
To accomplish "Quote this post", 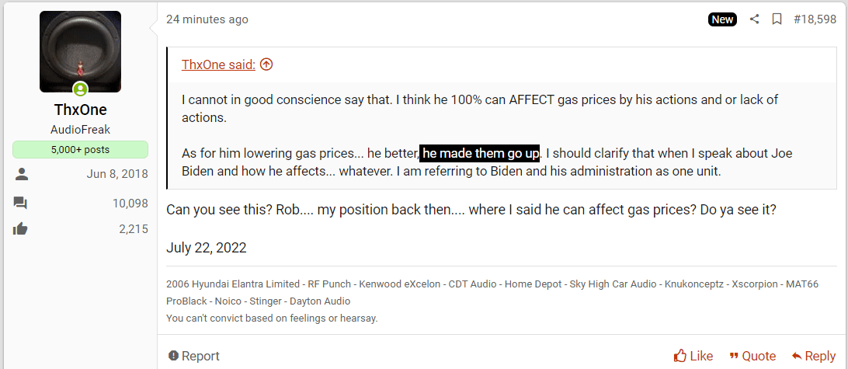I will click(x=752, y=356).
